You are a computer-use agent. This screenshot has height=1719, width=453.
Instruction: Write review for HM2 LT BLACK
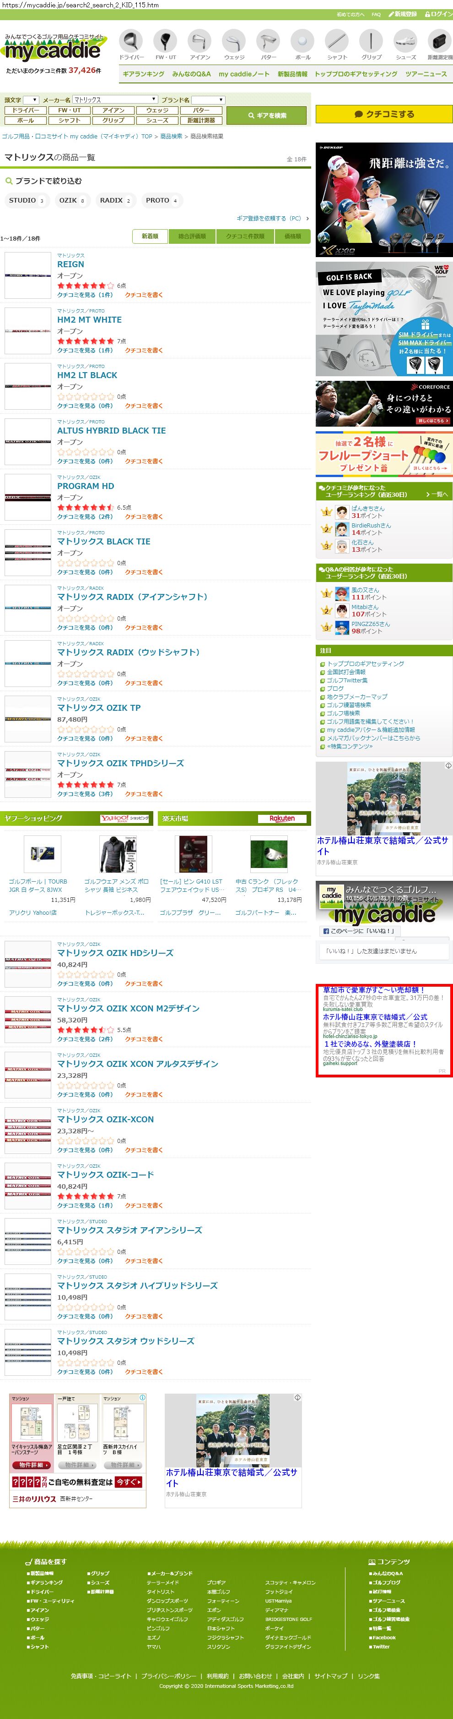coord(144,406)
